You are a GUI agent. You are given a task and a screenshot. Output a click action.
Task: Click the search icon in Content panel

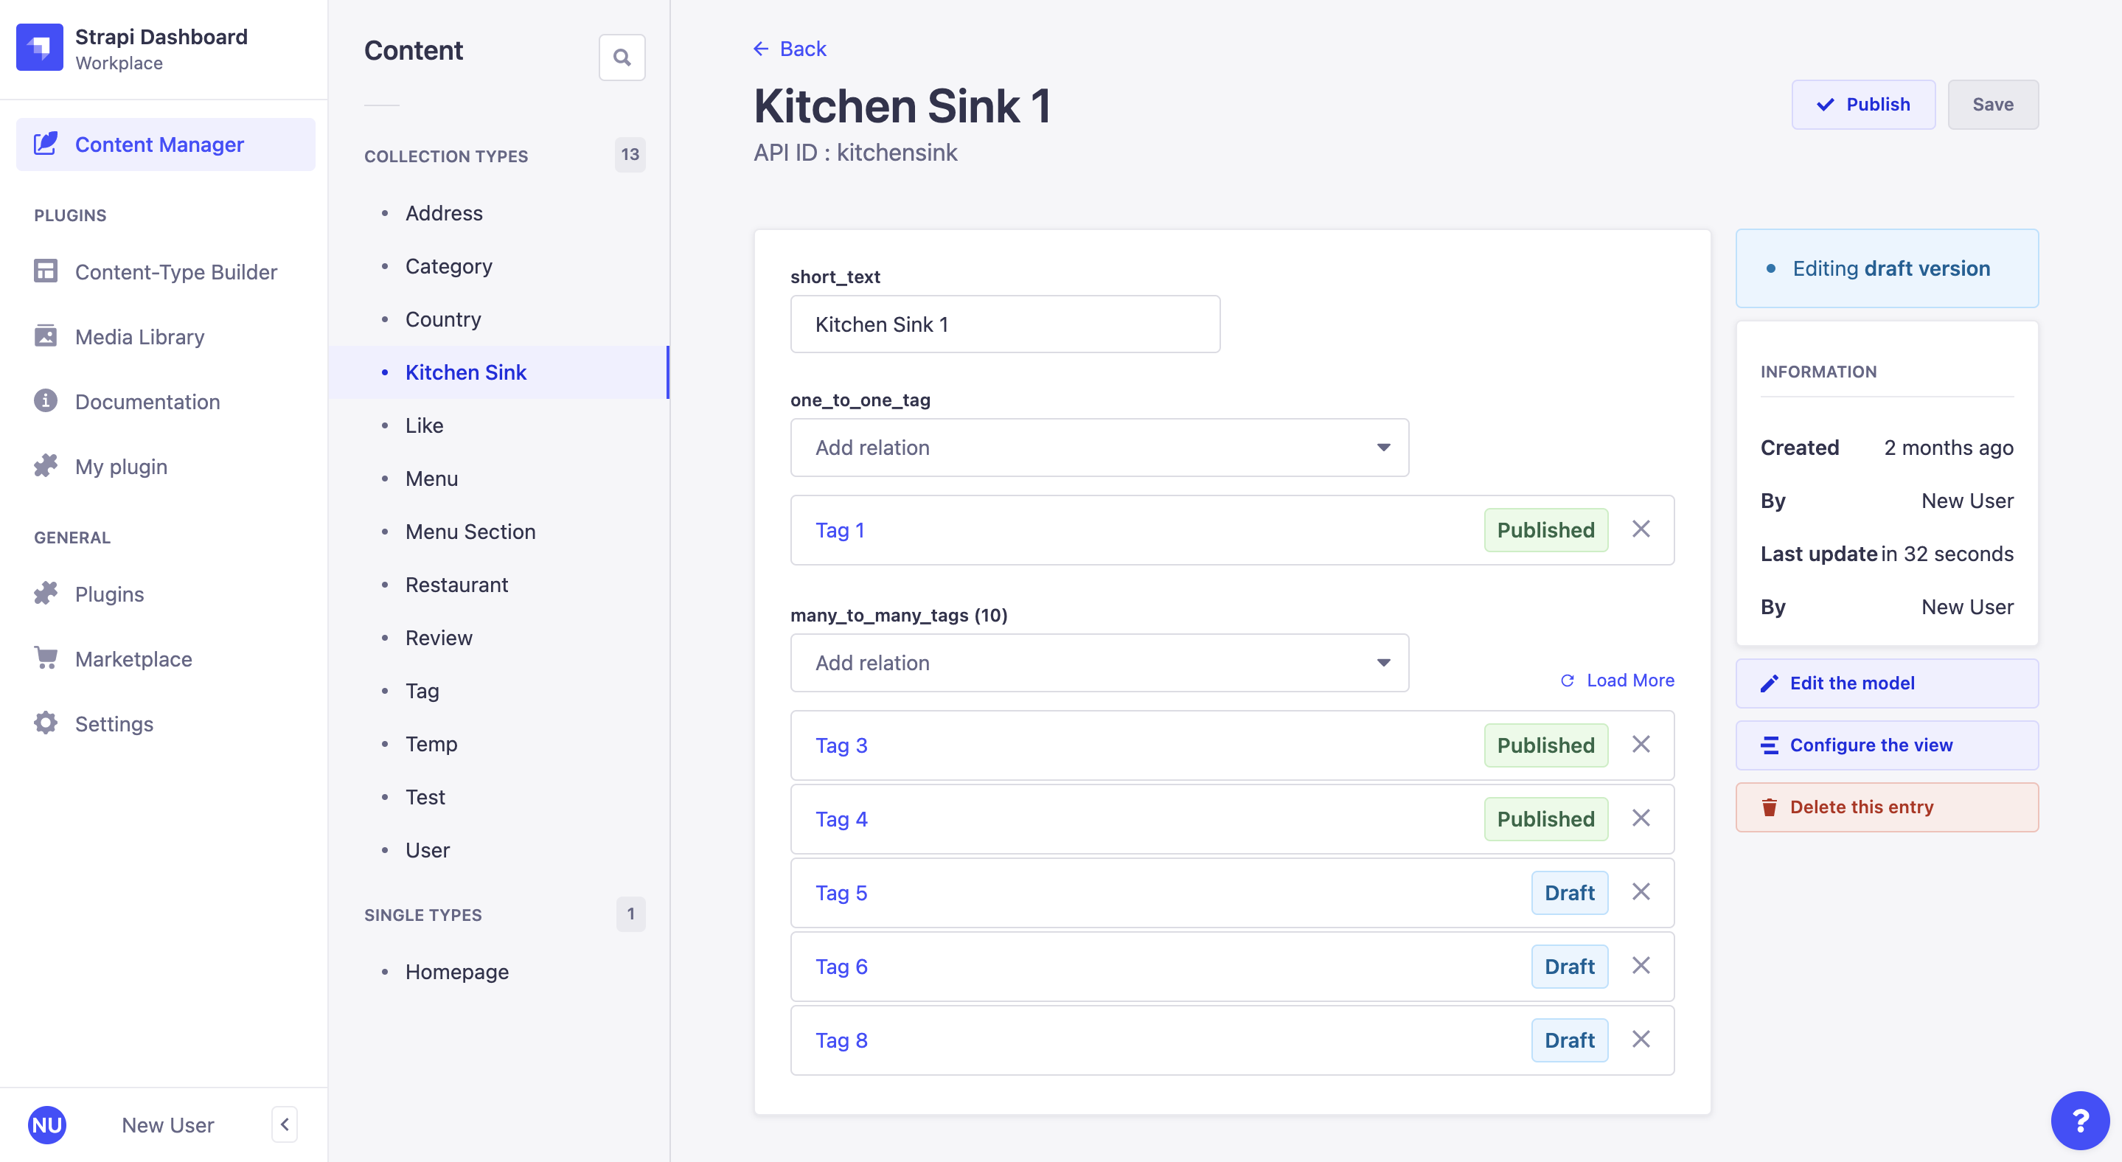click(x=622, y=58)
